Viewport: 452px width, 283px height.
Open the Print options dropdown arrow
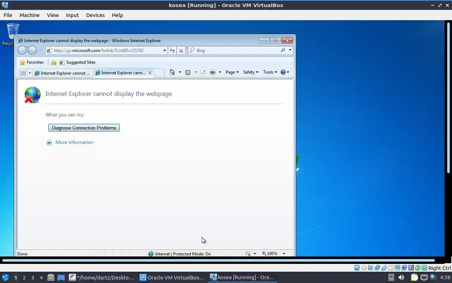[220, 72]
